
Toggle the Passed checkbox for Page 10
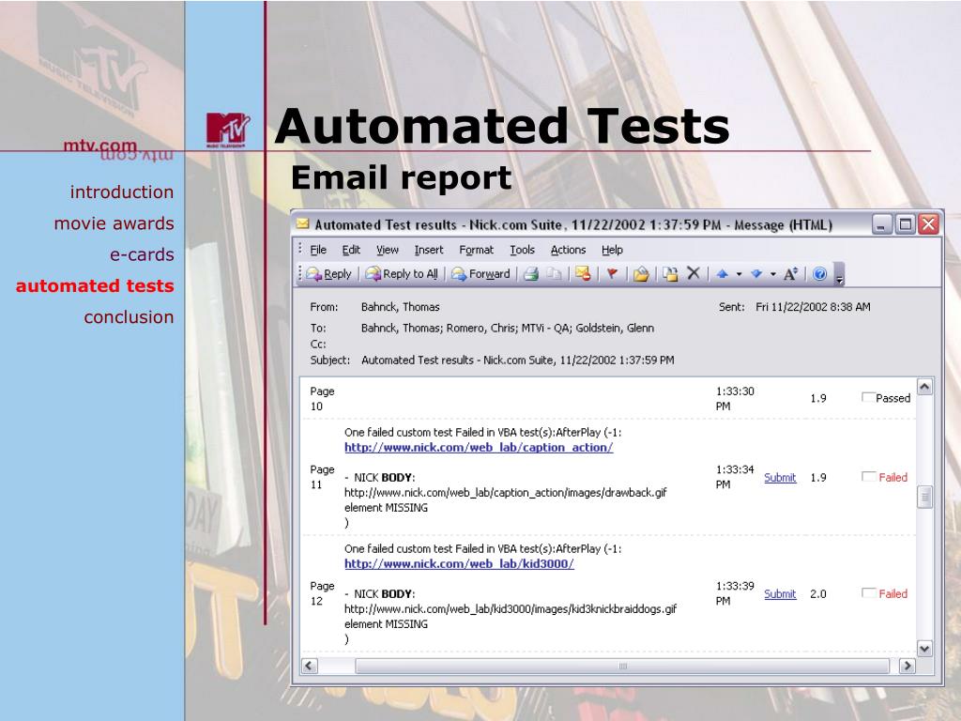pos(868,397)
